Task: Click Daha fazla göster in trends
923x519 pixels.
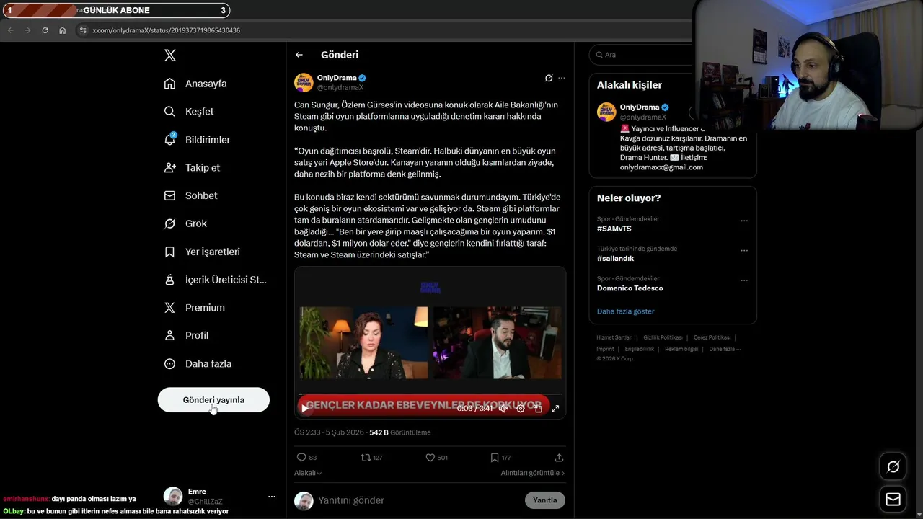Action: coord(626,311)
